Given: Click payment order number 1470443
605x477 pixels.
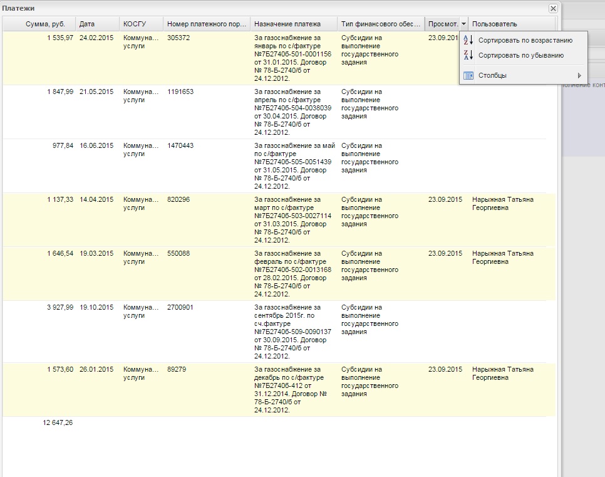Looking at the screenshot, I should click(x=180, y=145).
